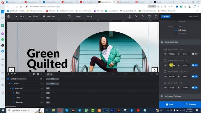Select the Reviews text layer
Screen dimensions: 201x113
click(x=19, y=102)
